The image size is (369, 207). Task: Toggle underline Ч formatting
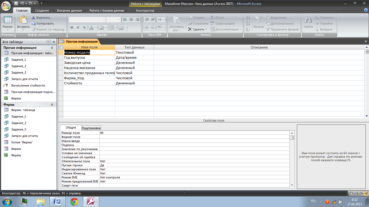pos(84,27)
